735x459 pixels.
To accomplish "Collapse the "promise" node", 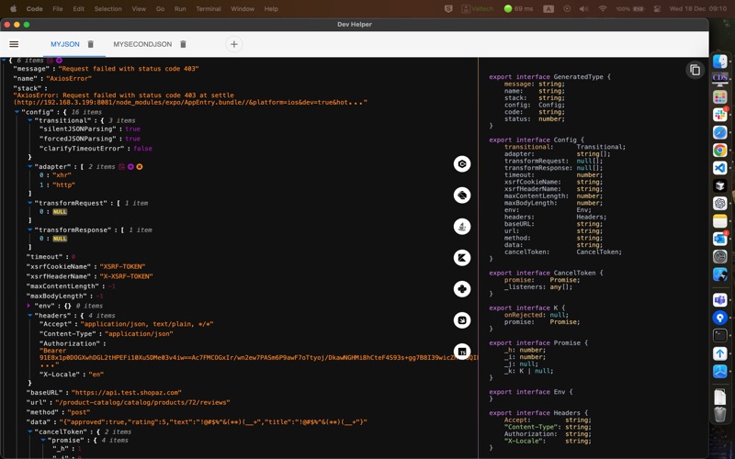I will pyautogui.click(x=43, y=441).
